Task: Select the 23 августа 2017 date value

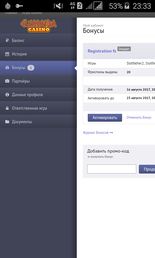Action: pyautogui.click(x=141, y=98)
